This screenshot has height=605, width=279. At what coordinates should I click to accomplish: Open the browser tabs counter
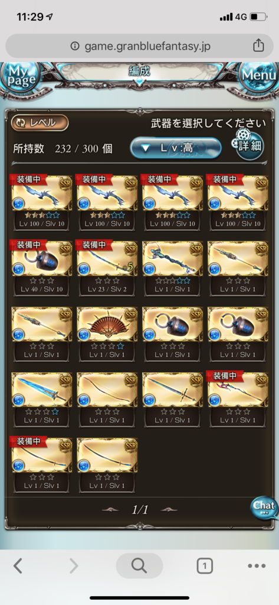click(x=205, y=566)
